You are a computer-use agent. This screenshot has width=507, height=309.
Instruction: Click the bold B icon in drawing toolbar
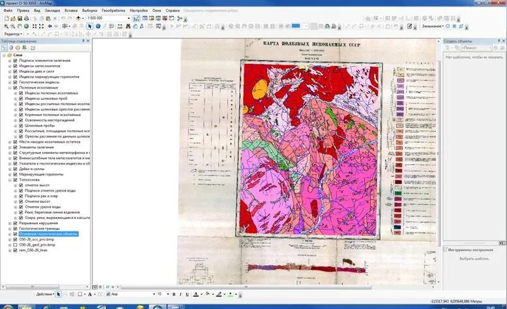[174, 294]
